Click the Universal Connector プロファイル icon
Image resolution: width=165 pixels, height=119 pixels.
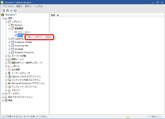pos(9,83)
